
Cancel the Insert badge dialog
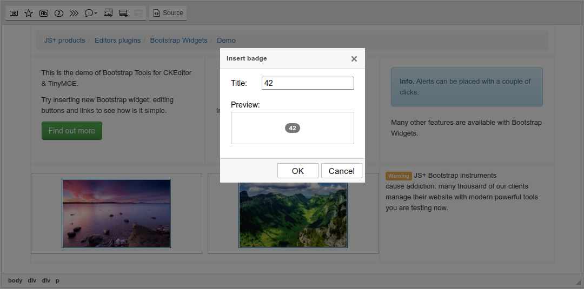click(341, 171)
